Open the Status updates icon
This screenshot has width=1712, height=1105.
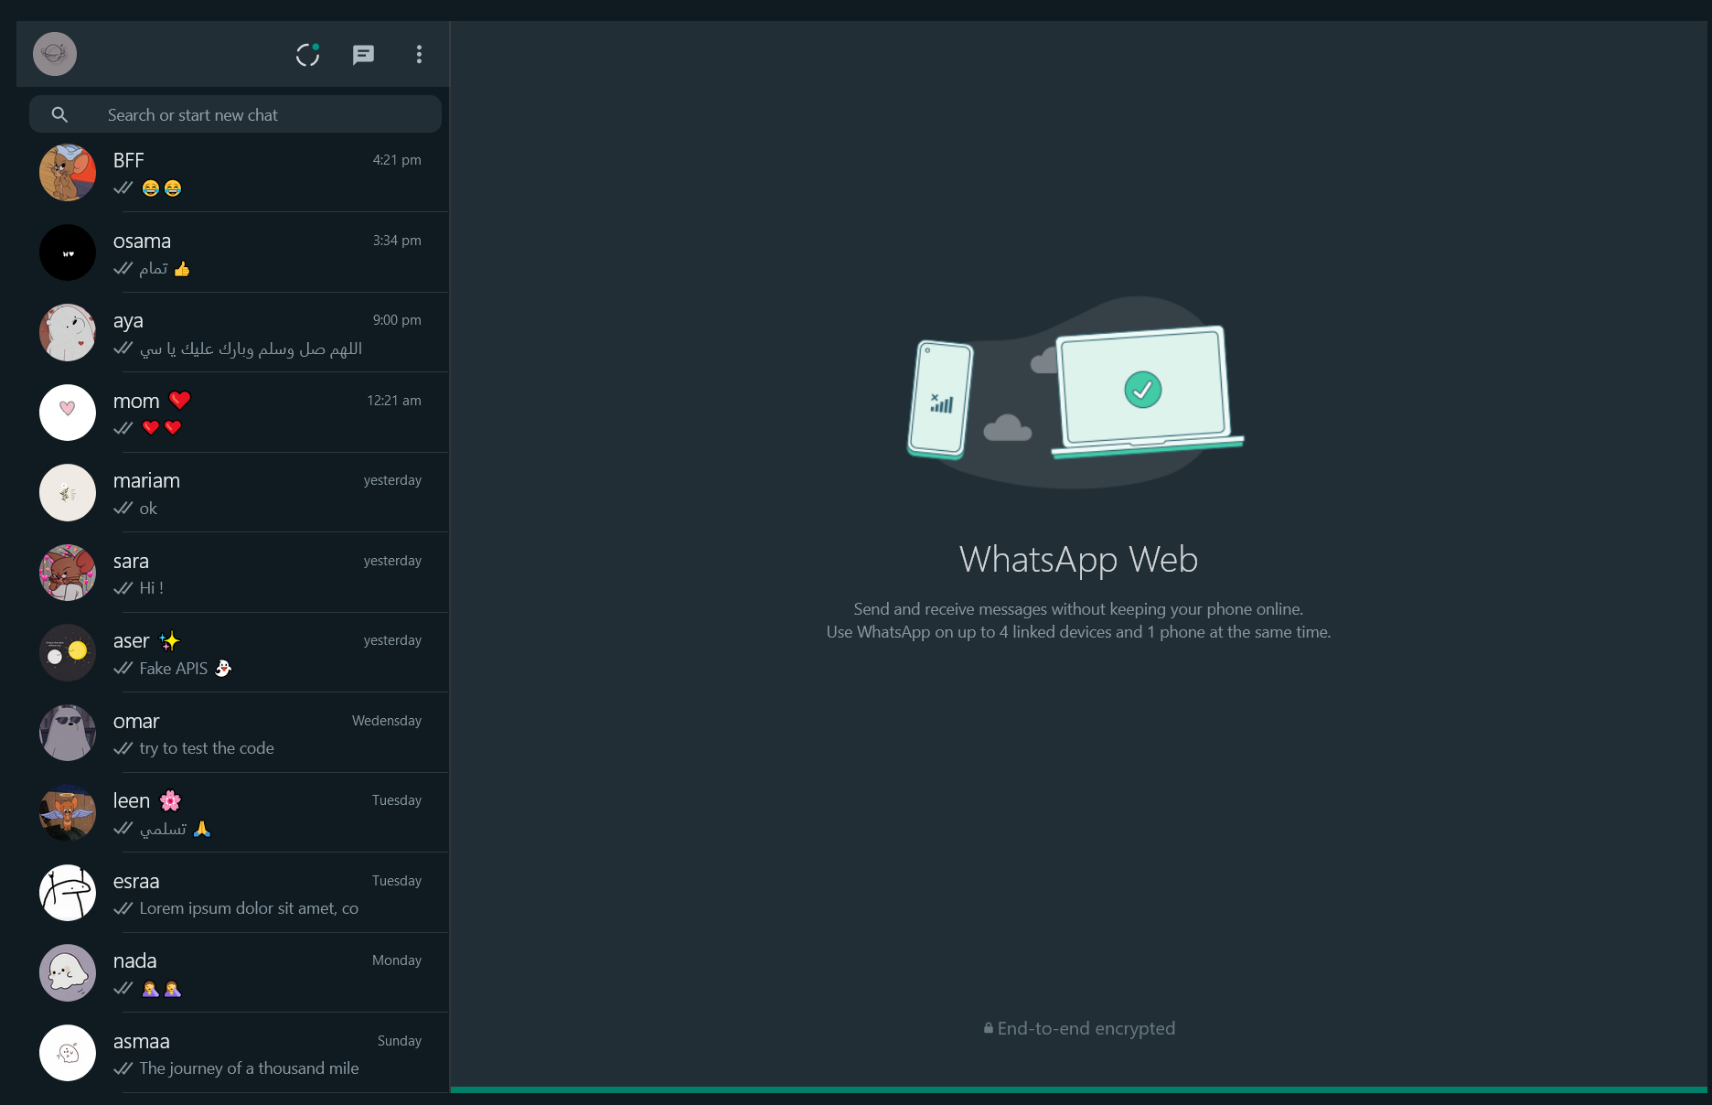[308, 55]
